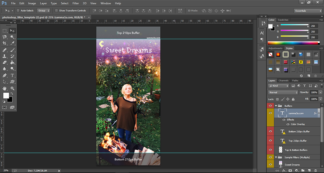
Task: Open the Essentials workspace dropdown
Action: [x=308, y=11]
